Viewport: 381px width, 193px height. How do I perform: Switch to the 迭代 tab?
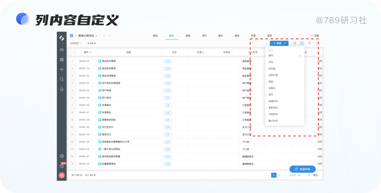(x=204, y=35)
